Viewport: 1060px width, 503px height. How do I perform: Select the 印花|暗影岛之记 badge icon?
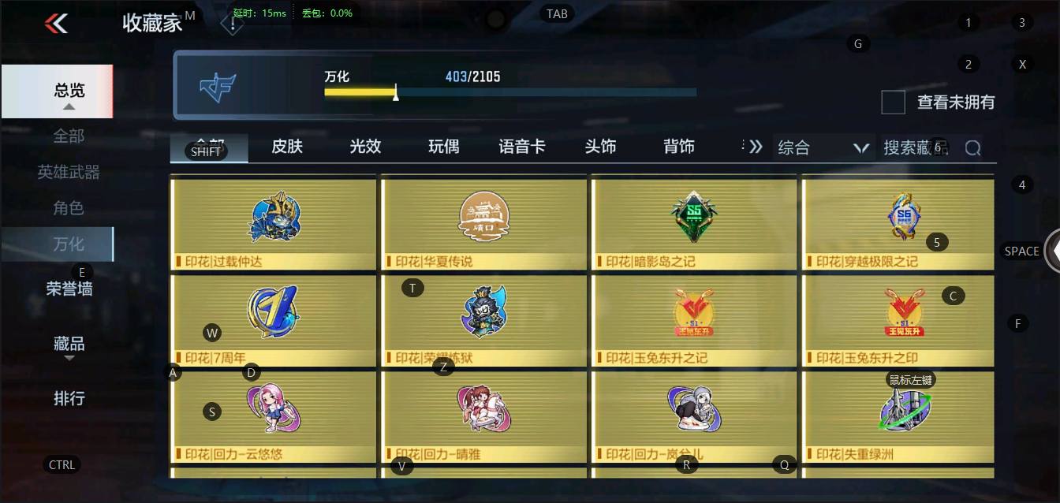(695, 216)
